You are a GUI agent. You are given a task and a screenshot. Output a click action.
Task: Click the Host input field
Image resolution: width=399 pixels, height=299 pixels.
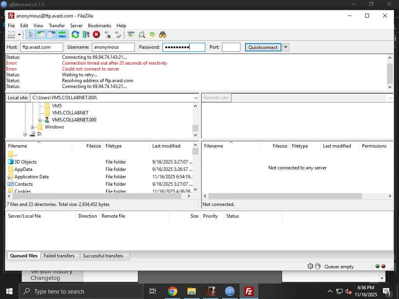41,47
